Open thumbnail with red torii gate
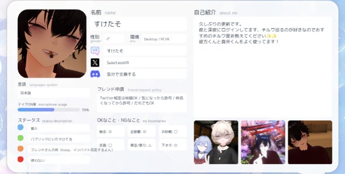345x174 pixels. tap(263, 142)
